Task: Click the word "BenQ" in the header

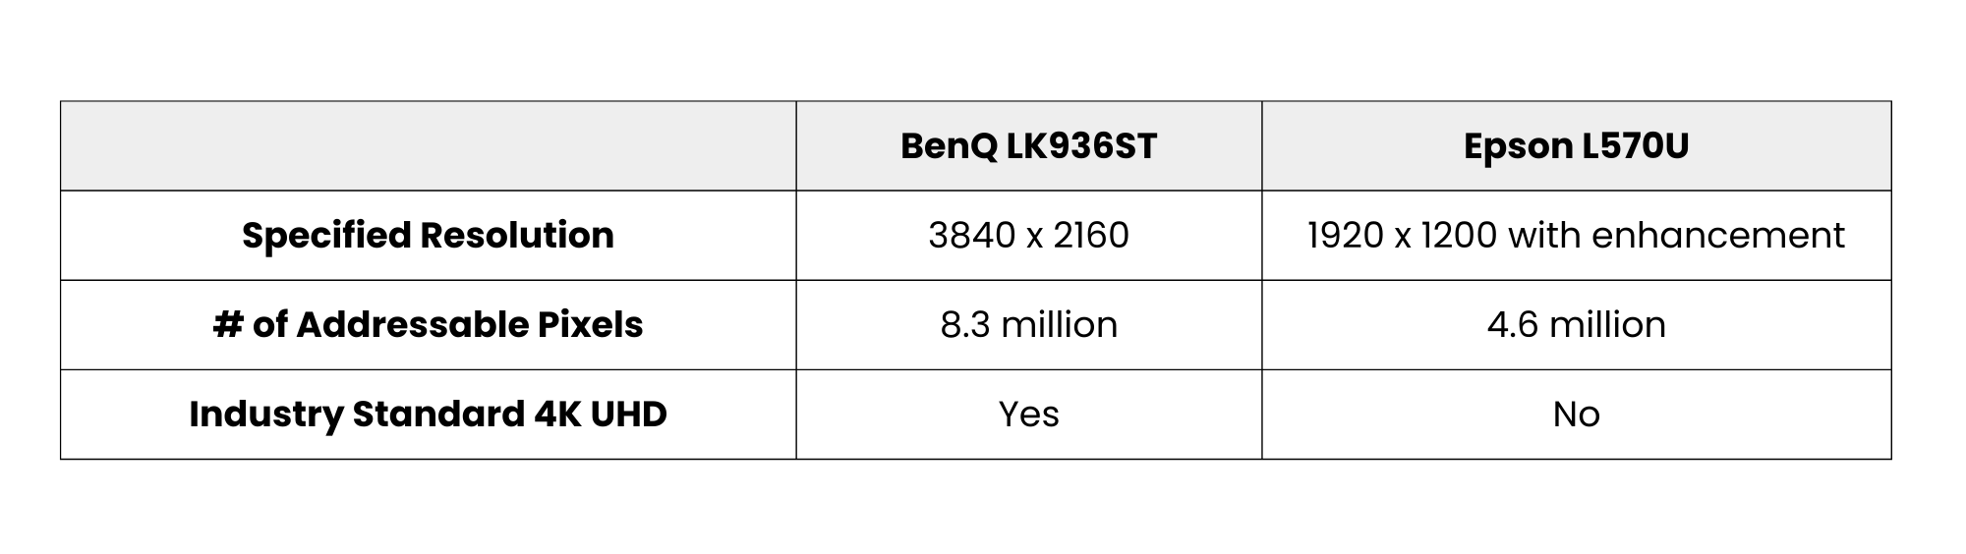Action: point(949,146)
